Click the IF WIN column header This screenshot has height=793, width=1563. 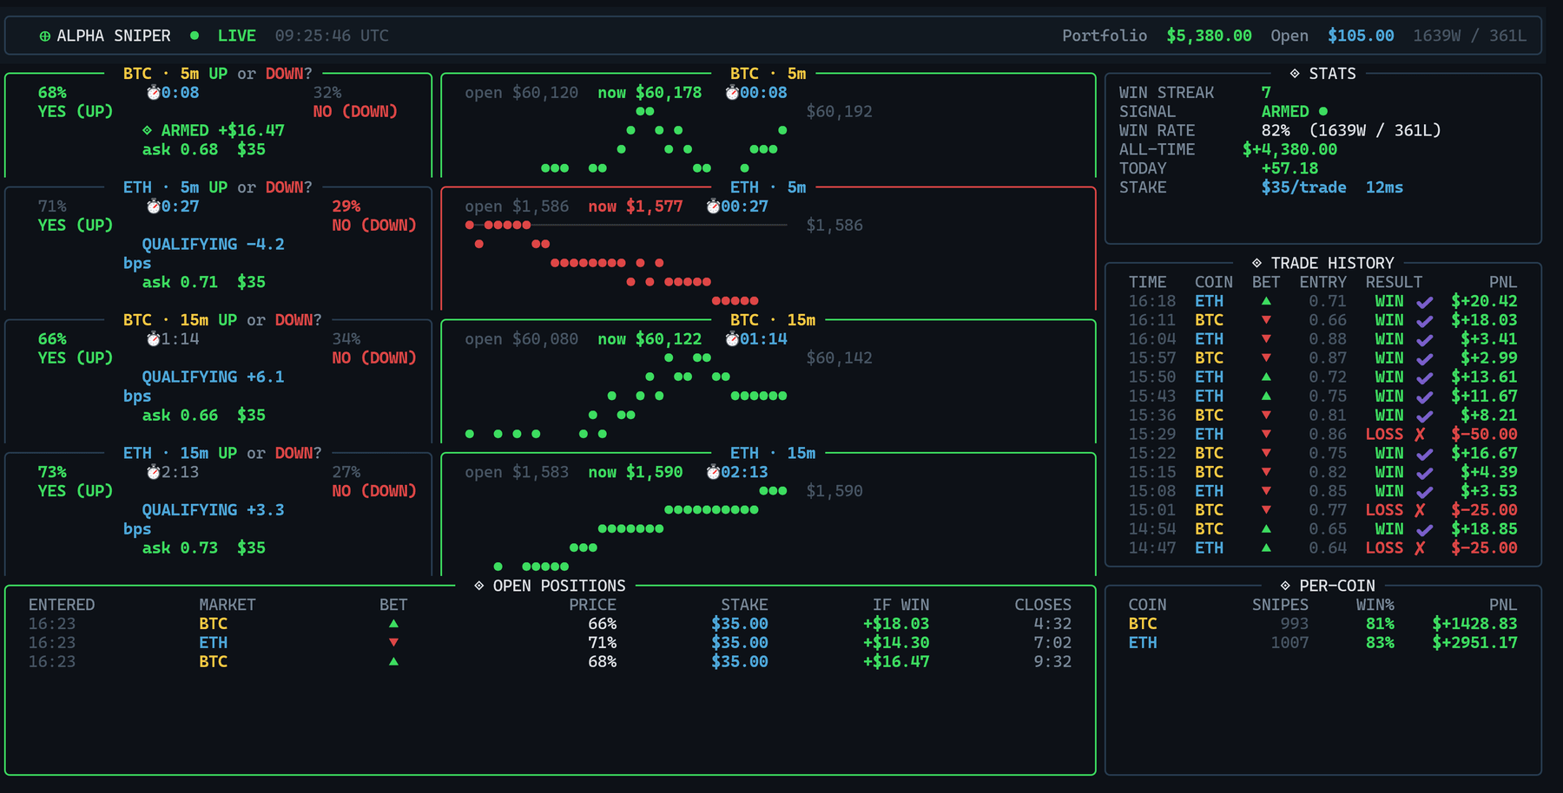pos(900,605)
